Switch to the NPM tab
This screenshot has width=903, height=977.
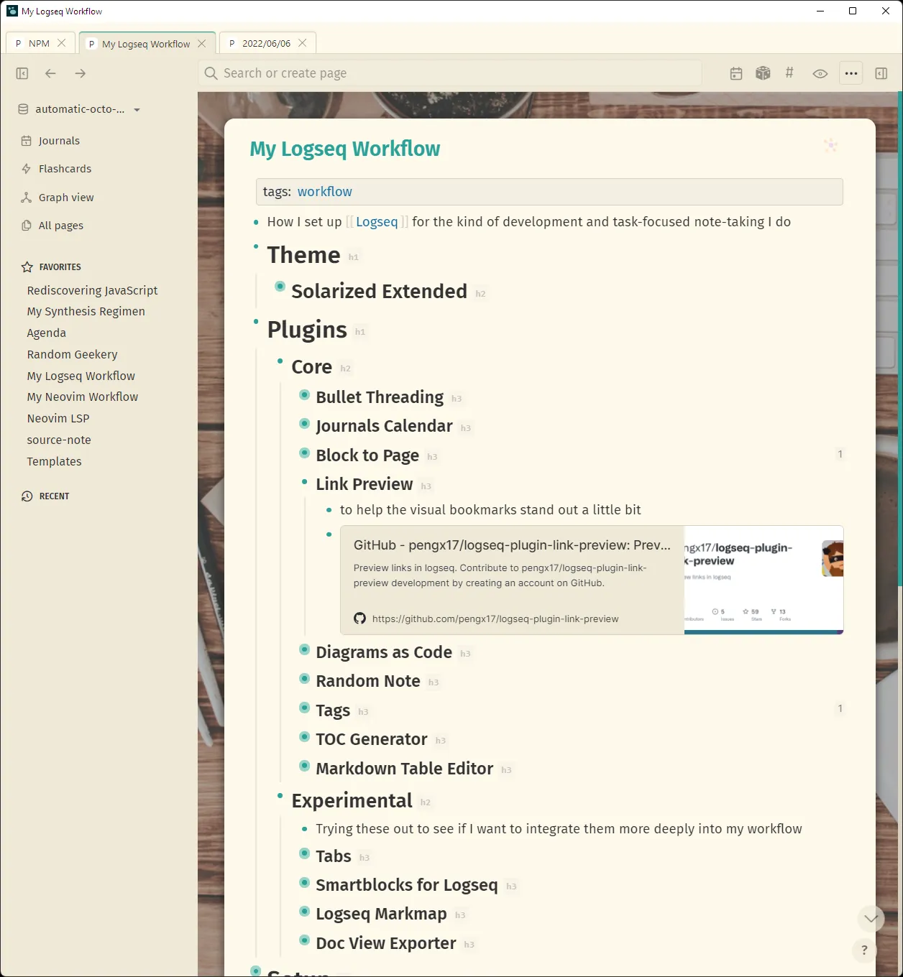(x=39, y=43)
